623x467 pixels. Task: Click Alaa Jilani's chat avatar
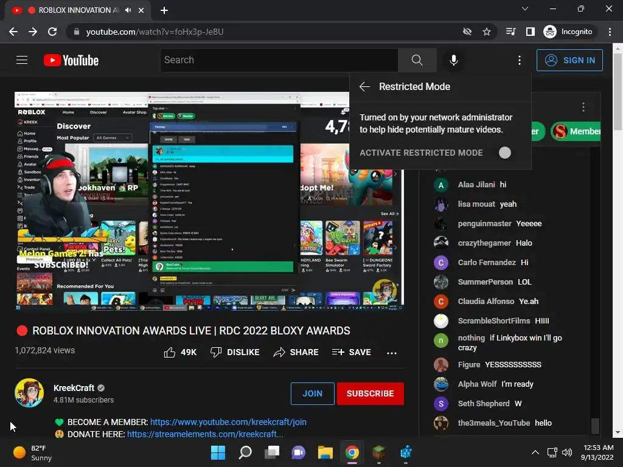[x=440, y=185]
